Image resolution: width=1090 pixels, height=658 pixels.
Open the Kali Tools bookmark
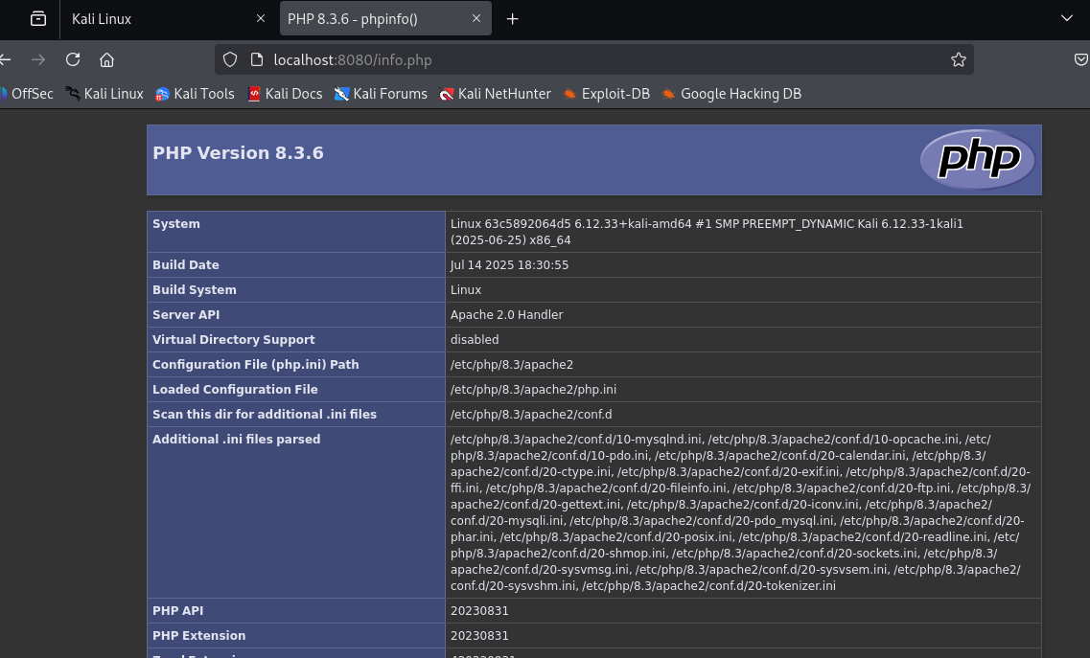tap(195, 94)
